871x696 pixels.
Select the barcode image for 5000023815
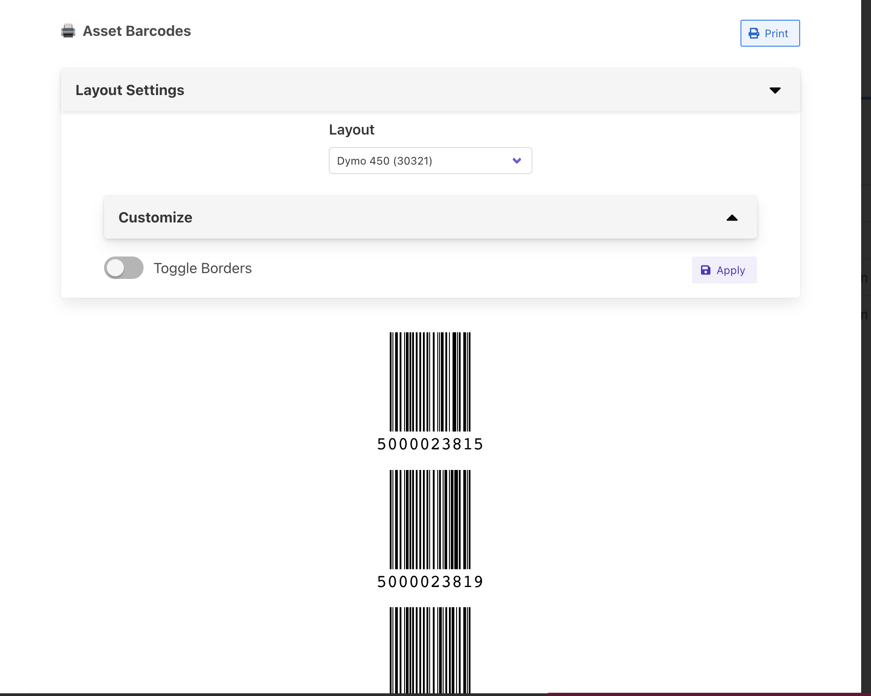[x=430, y=382]
